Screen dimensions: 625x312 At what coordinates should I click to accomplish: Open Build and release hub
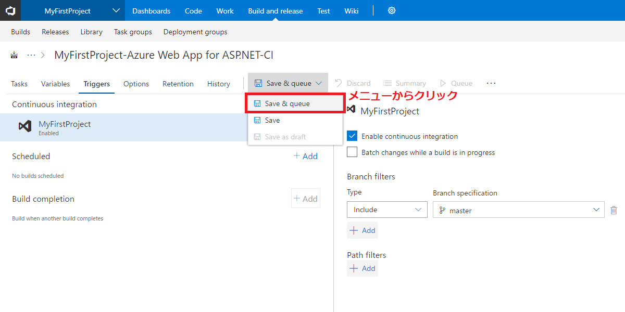click(276, 10)
